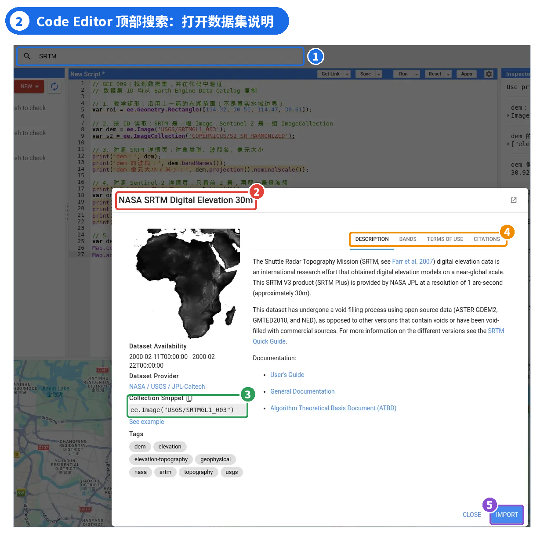Viewport: 544px width, 545px height.
Task: Click the Apps button
Action: tap(467, 74)
